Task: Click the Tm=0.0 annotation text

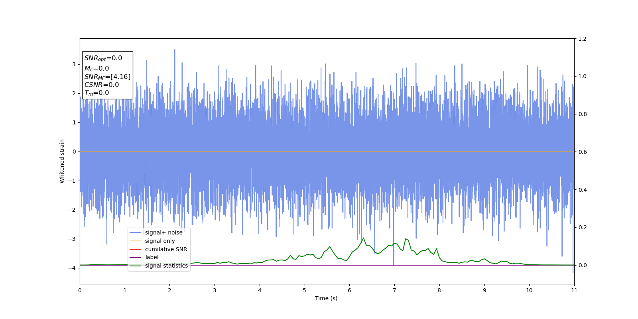Action: point(96,93)
